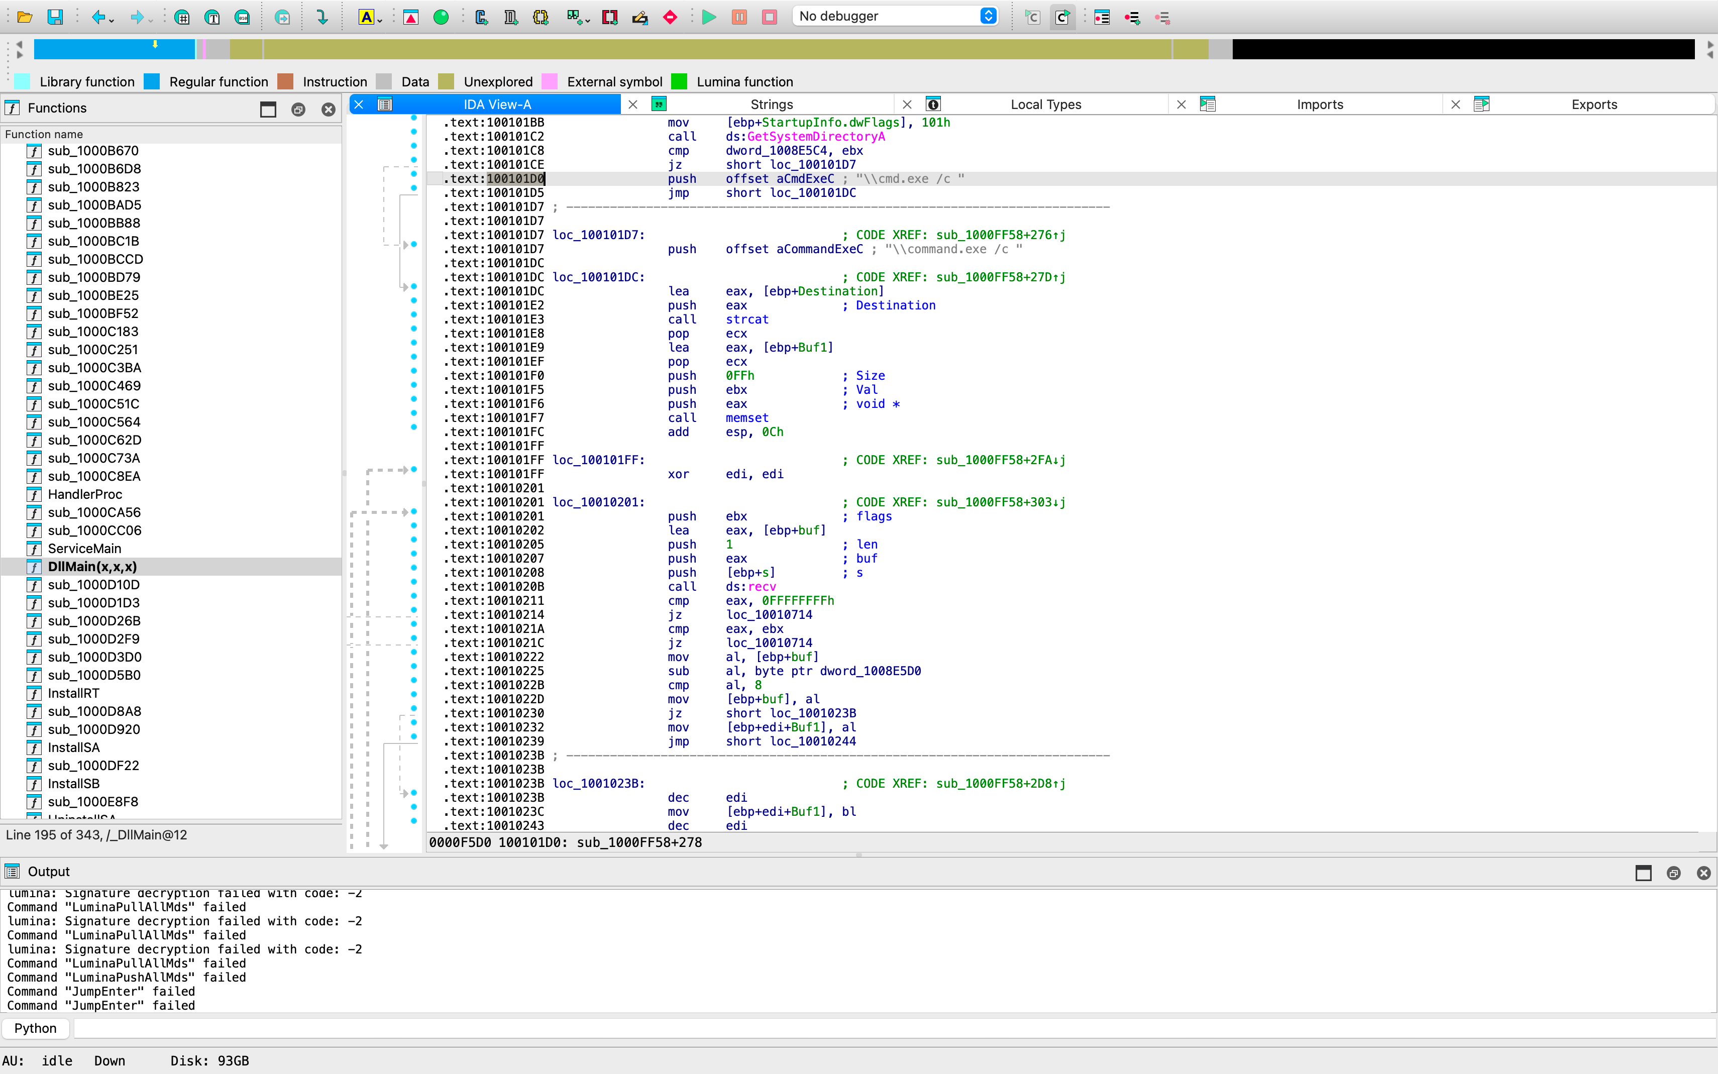
Task: Click the Python command input field
Action: coord(895,1028)
